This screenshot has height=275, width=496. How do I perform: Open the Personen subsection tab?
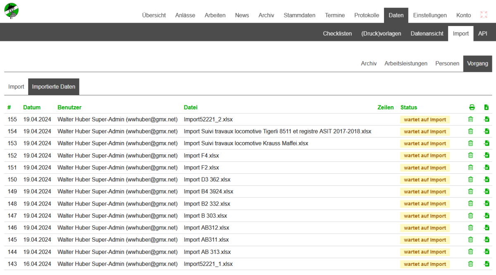(x=447, y=64)
